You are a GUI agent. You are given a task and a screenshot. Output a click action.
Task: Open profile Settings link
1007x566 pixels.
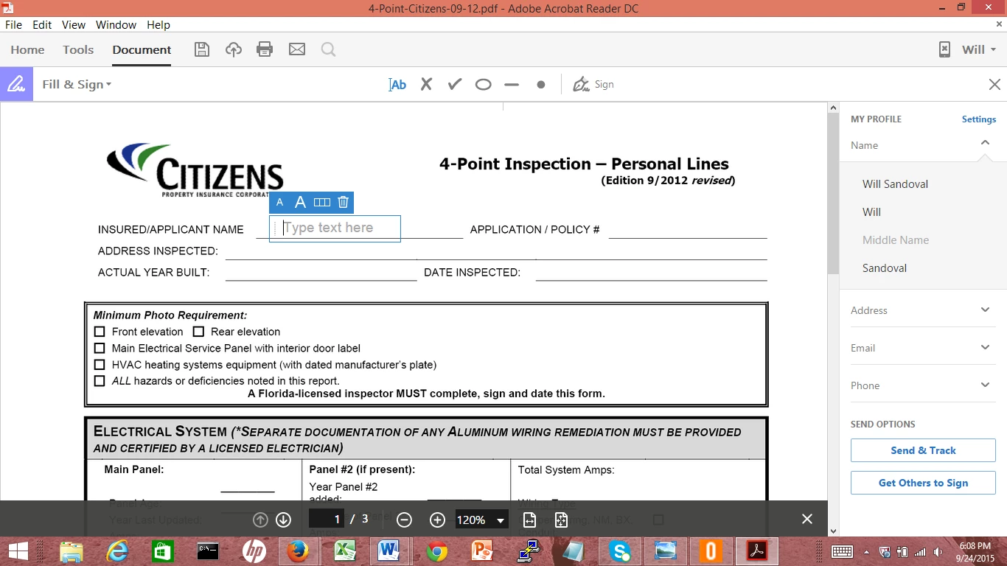click(x=978, y=119)
